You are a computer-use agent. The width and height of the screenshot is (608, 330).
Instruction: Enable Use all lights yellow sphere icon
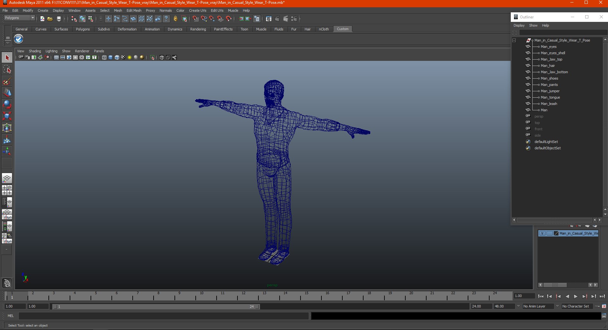pos(129,57)
